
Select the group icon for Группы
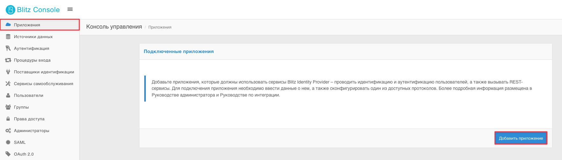pos(8,107)
